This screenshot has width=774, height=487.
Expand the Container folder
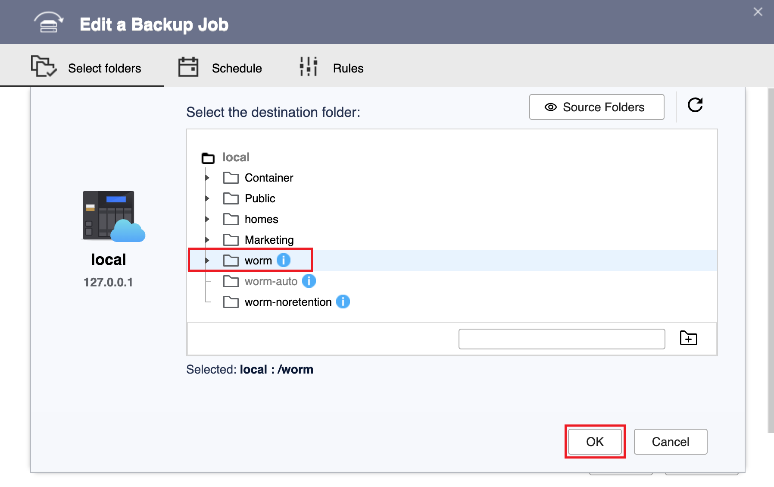click(x=207, y=178)
